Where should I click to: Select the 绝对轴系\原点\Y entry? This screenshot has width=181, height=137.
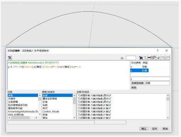click(94, 98)
